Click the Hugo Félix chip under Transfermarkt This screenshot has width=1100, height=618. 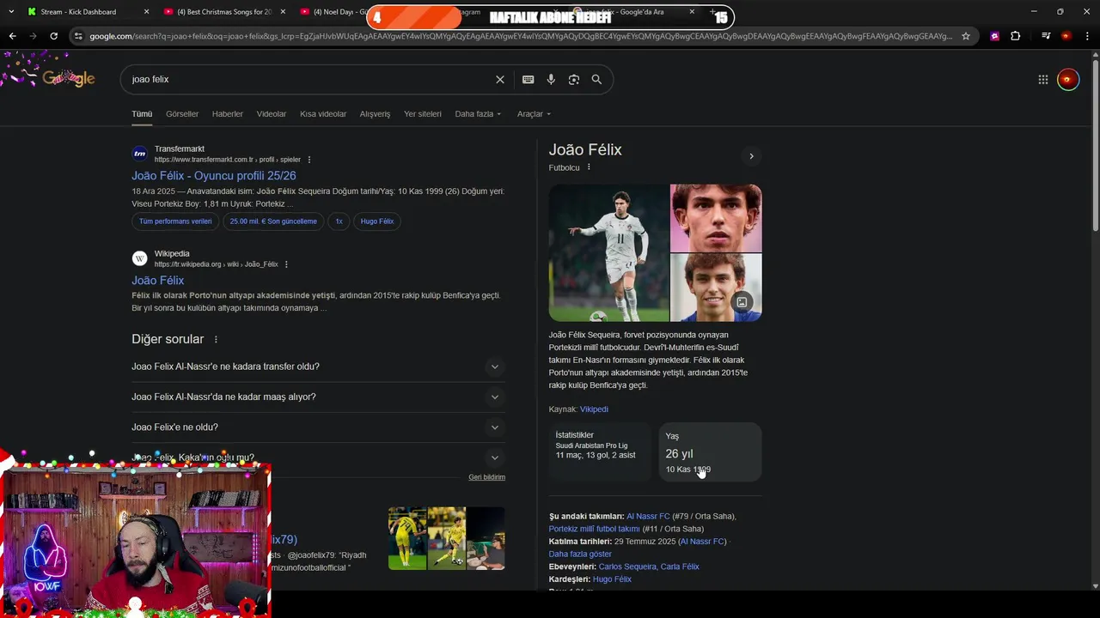click(377, 221)
